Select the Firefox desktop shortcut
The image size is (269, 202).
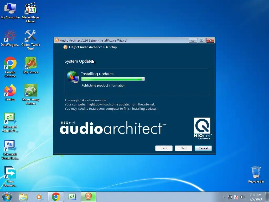click(10, 92)
